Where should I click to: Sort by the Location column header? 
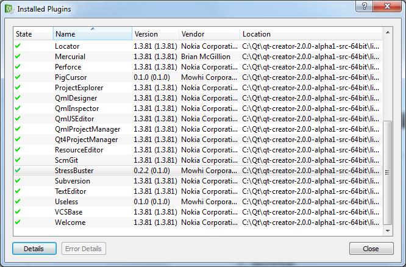point(311,34)
